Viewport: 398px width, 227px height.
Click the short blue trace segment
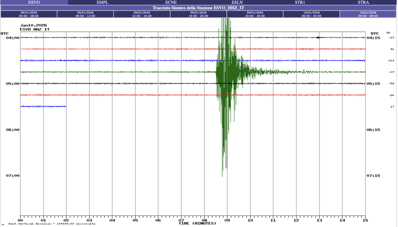point(43,107)
